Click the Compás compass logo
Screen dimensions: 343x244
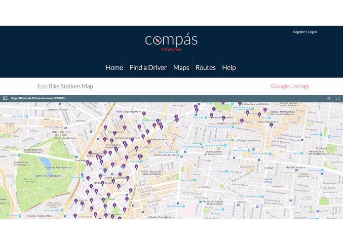tap(171, 42)
